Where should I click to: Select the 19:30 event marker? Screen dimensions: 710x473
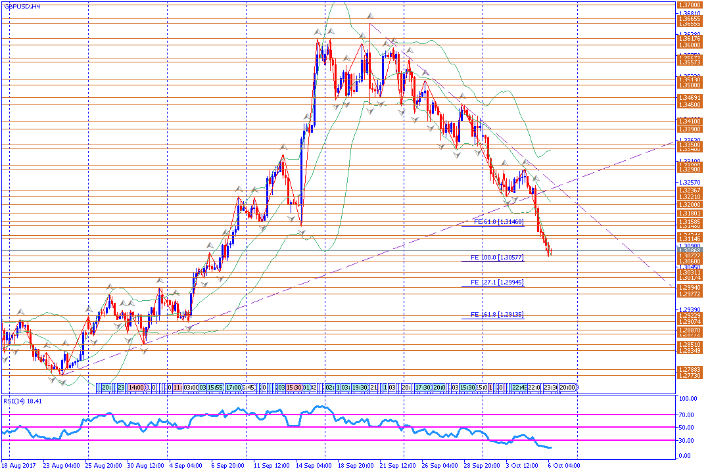360,388
